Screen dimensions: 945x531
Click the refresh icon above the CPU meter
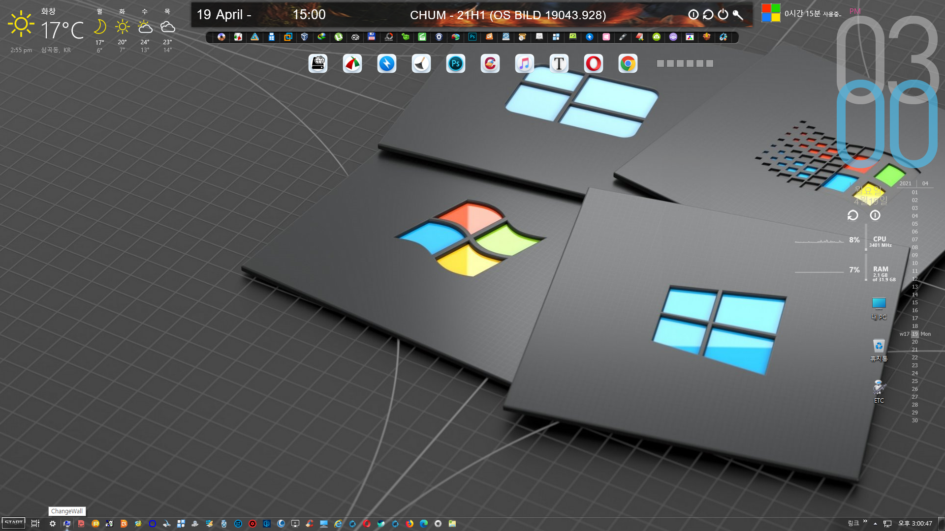pos(853,215)
